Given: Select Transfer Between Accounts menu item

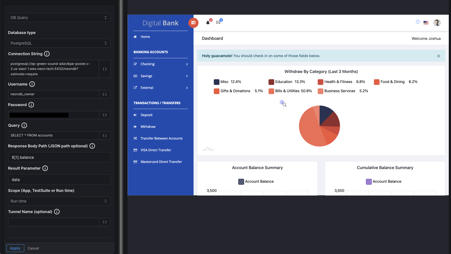Looking at the screenshot, I should [x=161, y=138].
